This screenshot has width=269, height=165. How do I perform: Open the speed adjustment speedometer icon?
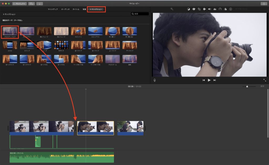[x=220, y=9]
